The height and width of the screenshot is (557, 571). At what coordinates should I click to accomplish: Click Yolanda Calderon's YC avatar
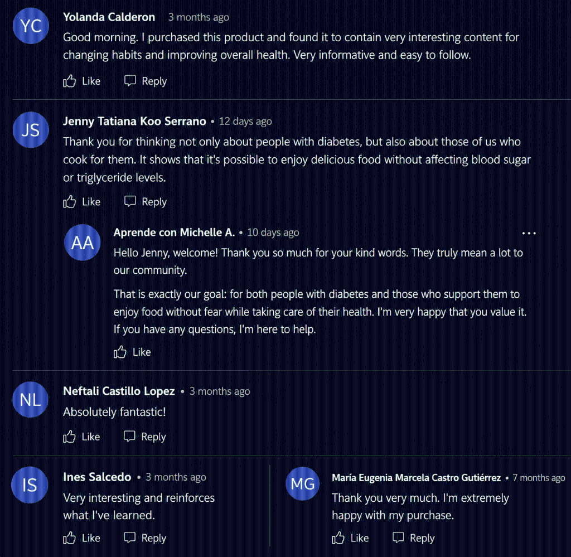coord(31,26)
